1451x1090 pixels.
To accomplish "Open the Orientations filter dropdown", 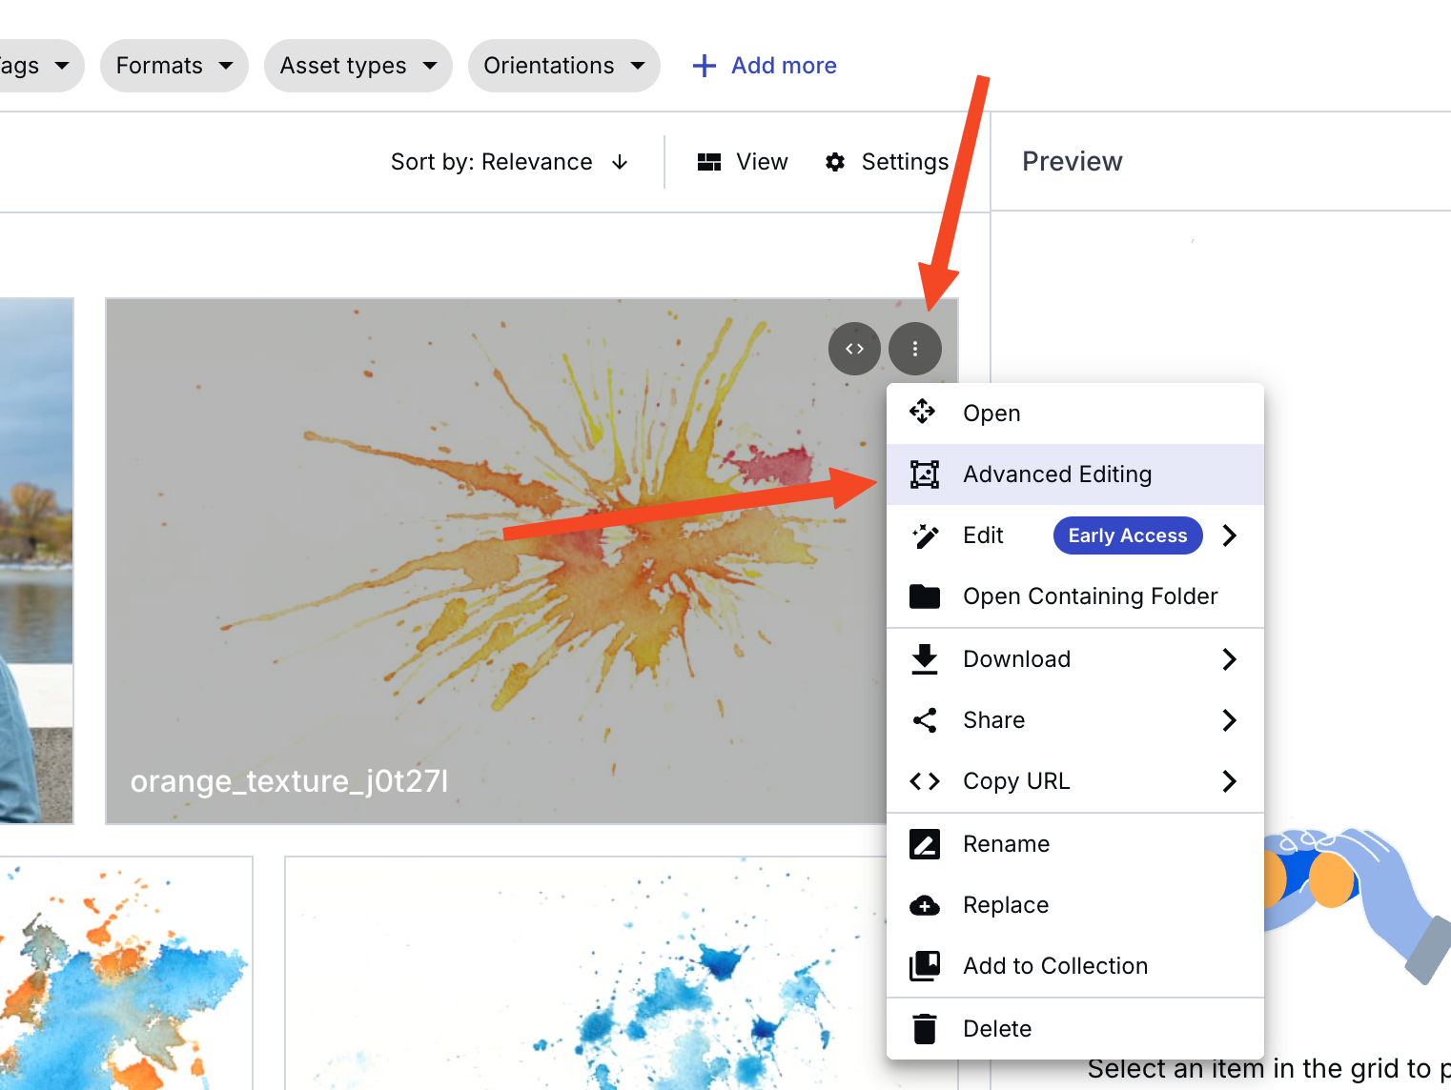I will 564,66.
